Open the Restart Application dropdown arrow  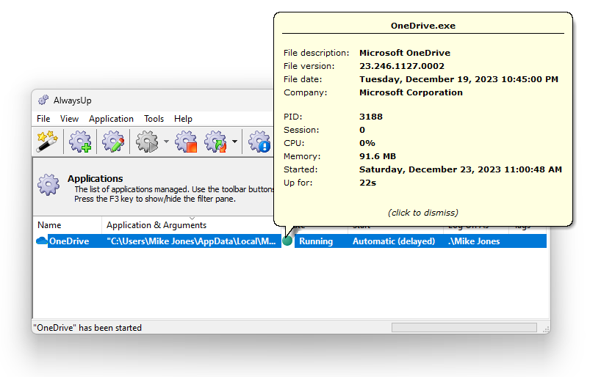[x=234, y=142]
